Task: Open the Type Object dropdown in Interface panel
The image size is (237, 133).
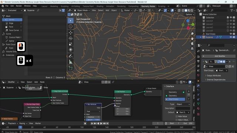Action: click(x=183, y=104)
